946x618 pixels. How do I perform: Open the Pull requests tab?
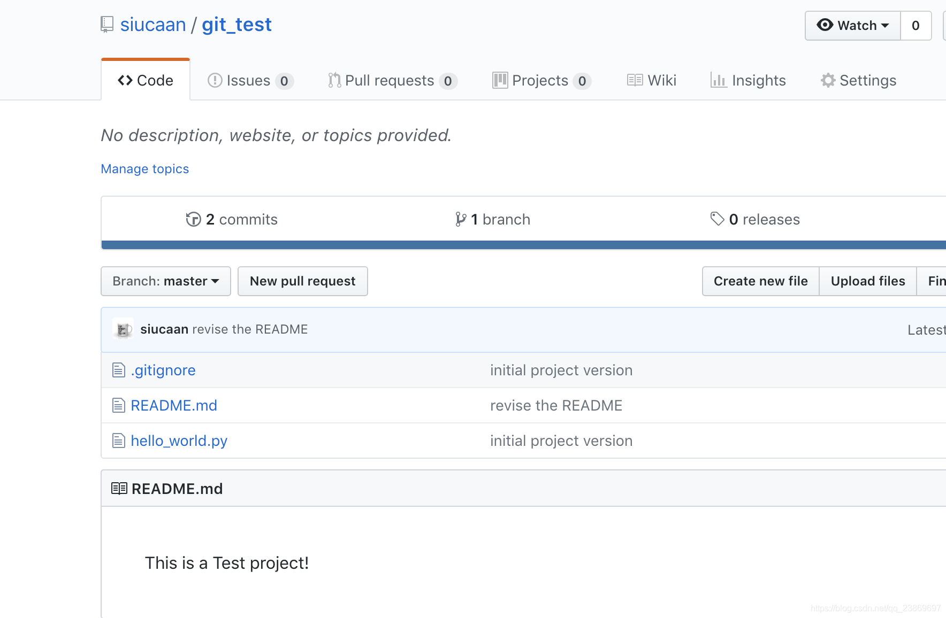pos(393,80)
